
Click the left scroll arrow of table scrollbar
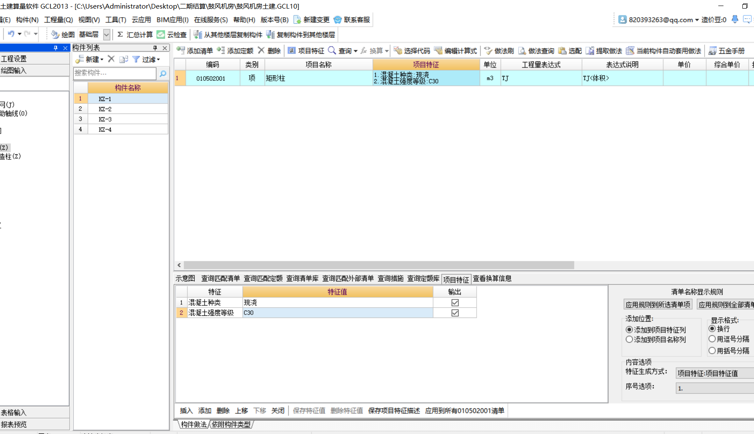(x=179, y=265)
